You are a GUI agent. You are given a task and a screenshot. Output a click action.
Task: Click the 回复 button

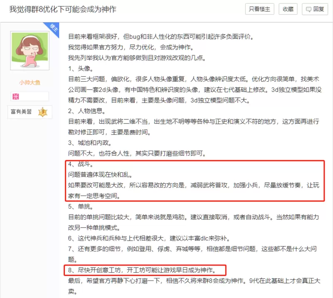coord(315,9)
